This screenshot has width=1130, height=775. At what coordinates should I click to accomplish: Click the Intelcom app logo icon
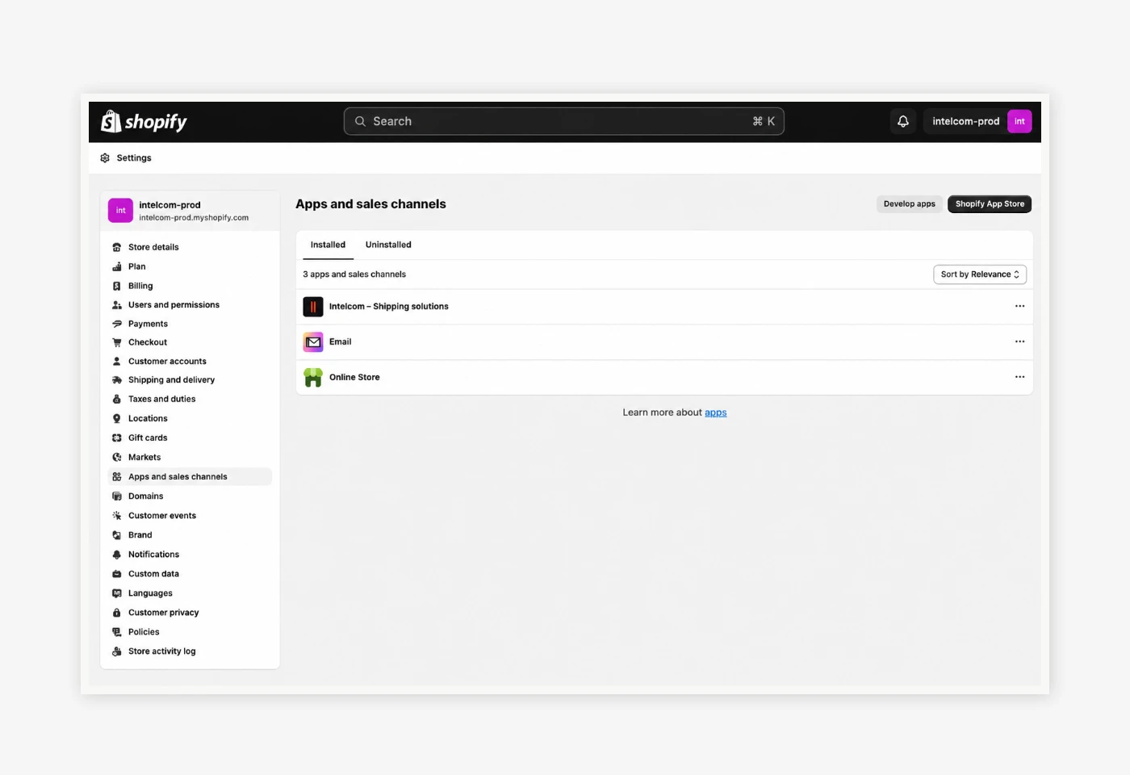[313, 307]
